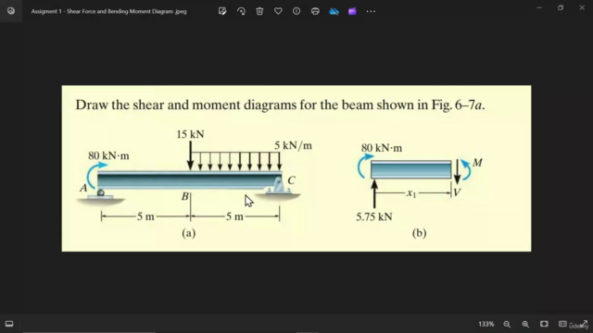Print the image using the printer icon
This screenshot has height=333, width=593.
click(x=315, y=11)
